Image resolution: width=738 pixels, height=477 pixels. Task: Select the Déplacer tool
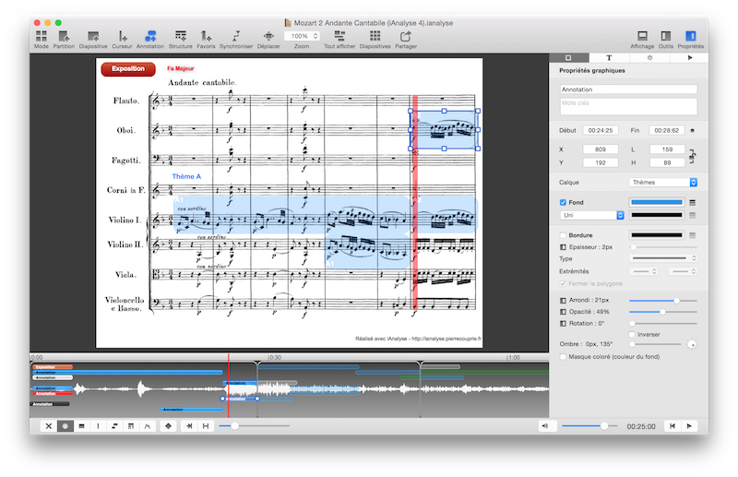[x=268, y=36]
